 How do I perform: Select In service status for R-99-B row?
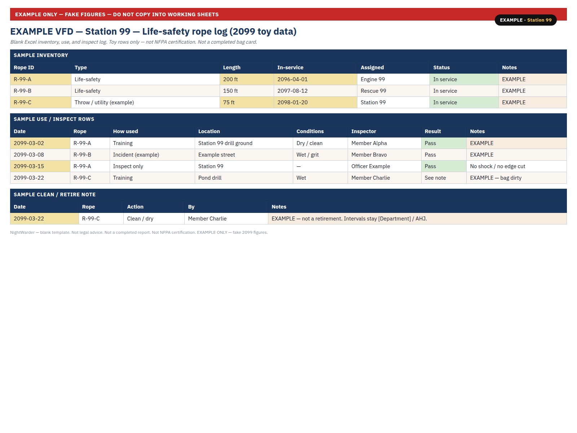pos(464,91)
